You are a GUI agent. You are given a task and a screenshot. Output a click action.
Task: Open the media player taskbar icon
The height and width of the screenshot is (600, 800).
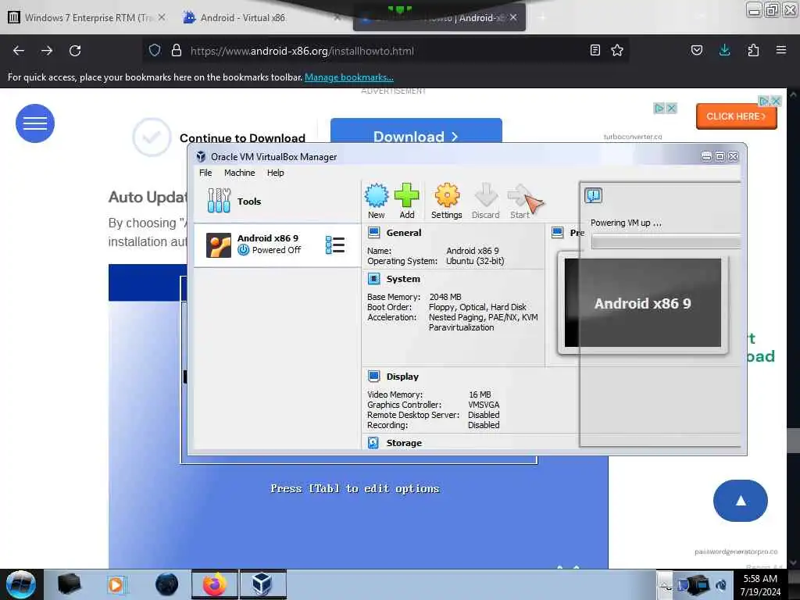pos(116,584)
